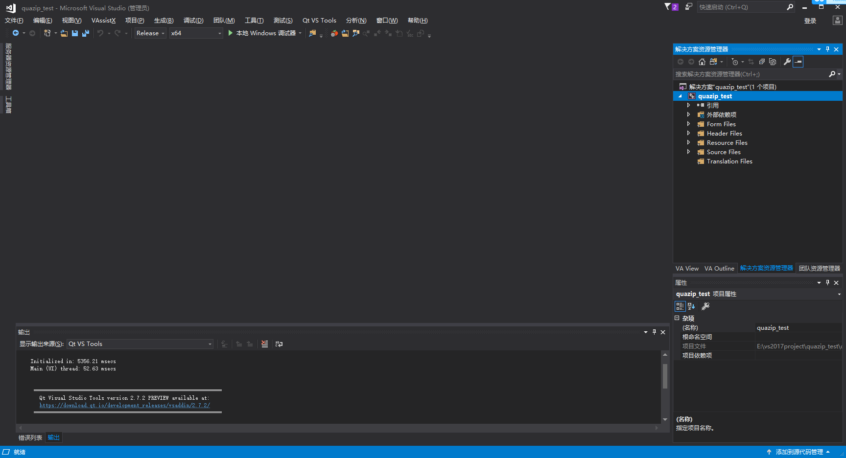The width and height of the screenshot is (846, 458).
Task: Click the Pending Changes Filter clock icon
Action: pyautogui.click(x=735, y=62)
